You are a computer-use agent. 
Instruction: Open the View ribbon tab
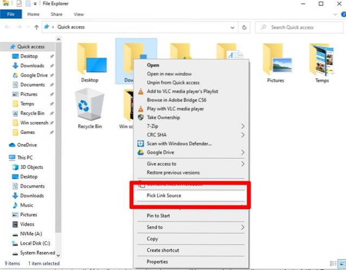(79, 14)
